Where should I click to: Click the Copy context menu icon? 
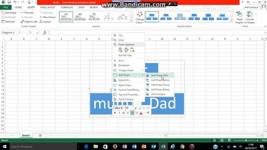coord(115,40)
